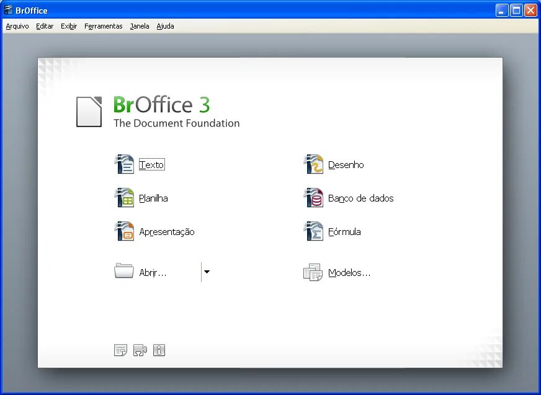The width and height of the screenshot is (541, 395).
Task: Click the new templates icon at the bottom
Action: click(x=120, y=350)
